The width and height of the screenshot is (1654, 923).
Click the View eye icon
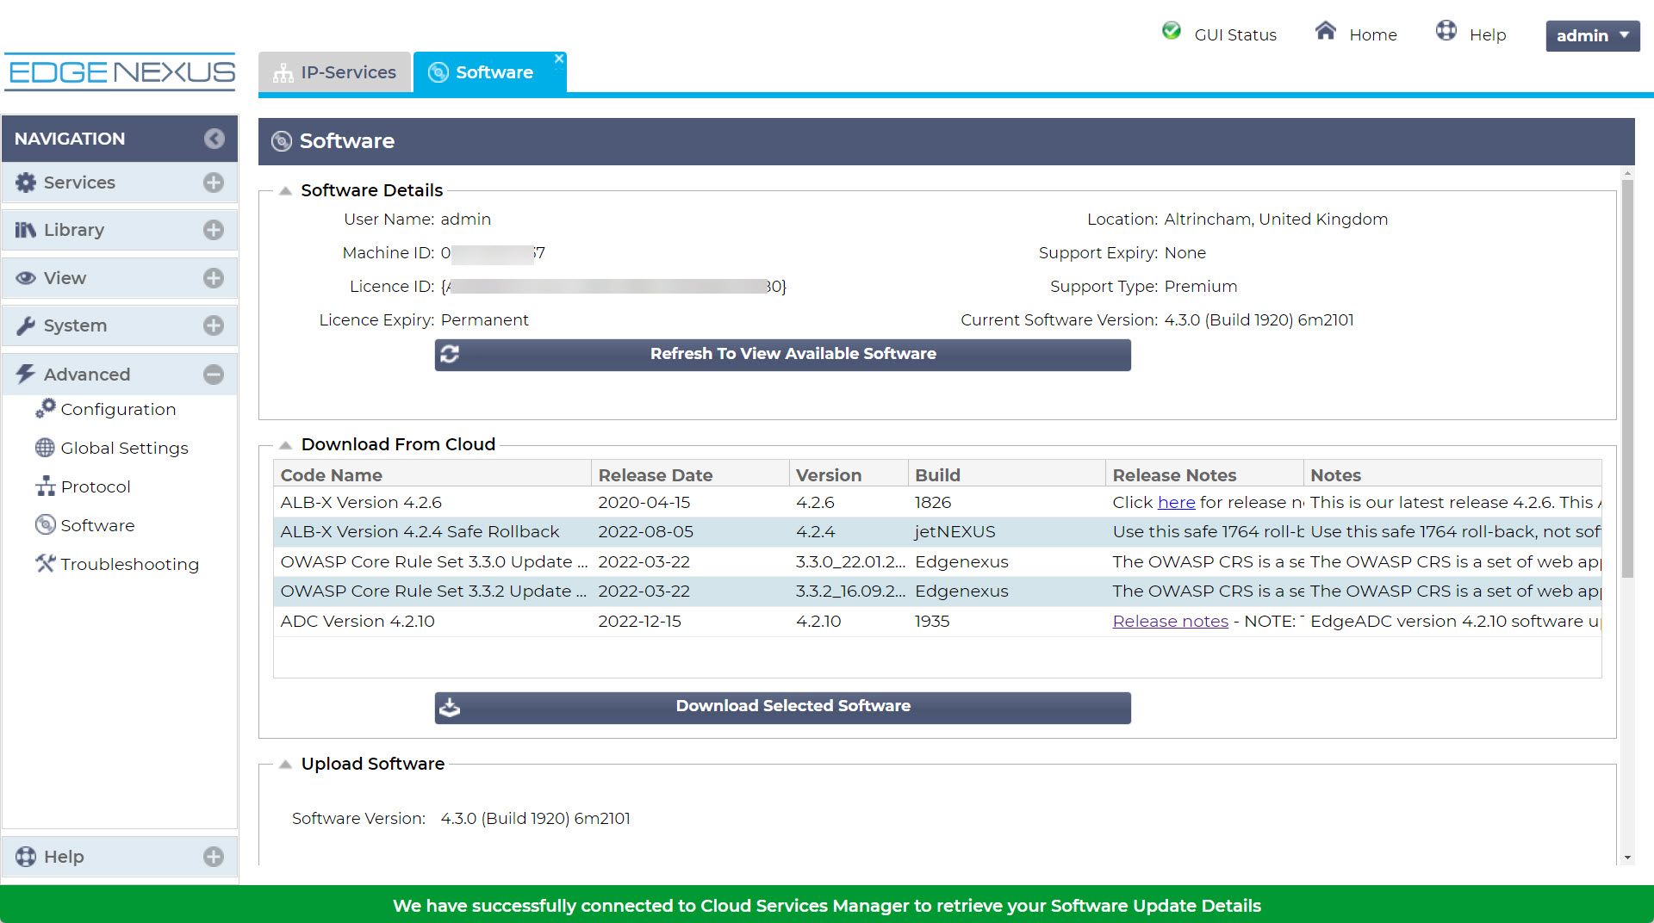(x=26, y=278)
